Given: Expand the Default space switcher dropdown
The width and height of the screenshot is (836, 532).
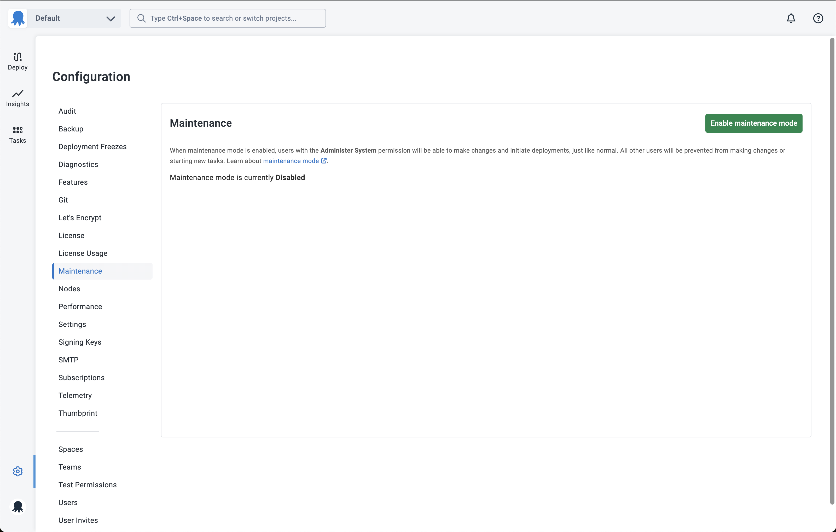Looking at the screenshot, I should click(74, 18).
